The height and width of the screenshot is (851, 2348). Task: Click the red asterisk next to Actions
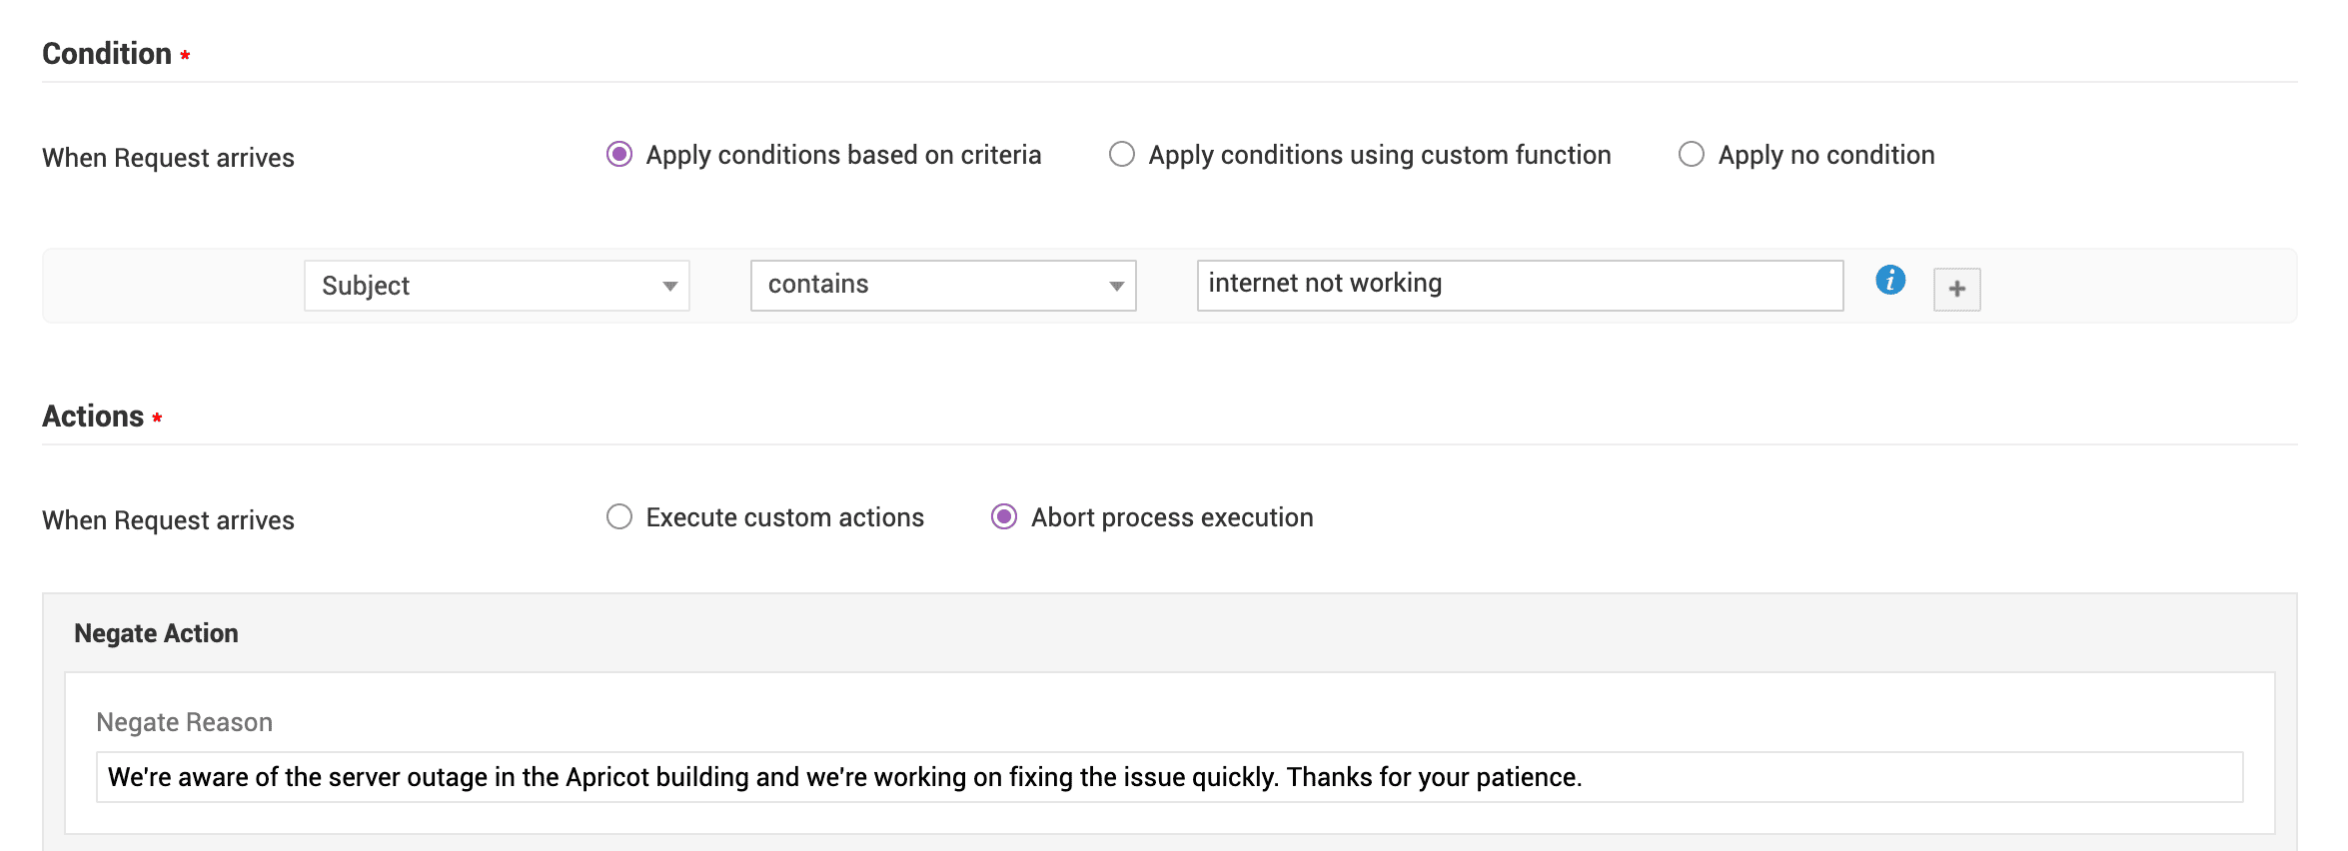pyautogui.click(x=157, y=418)
